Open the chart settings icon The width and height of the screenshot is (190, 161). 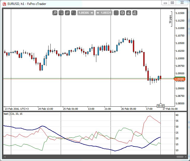click(x=61, y=13)
